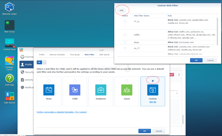The height and width of the screenshot is (136, 222).
Task: Click the no_YT filter name
Action: (137, 48)
